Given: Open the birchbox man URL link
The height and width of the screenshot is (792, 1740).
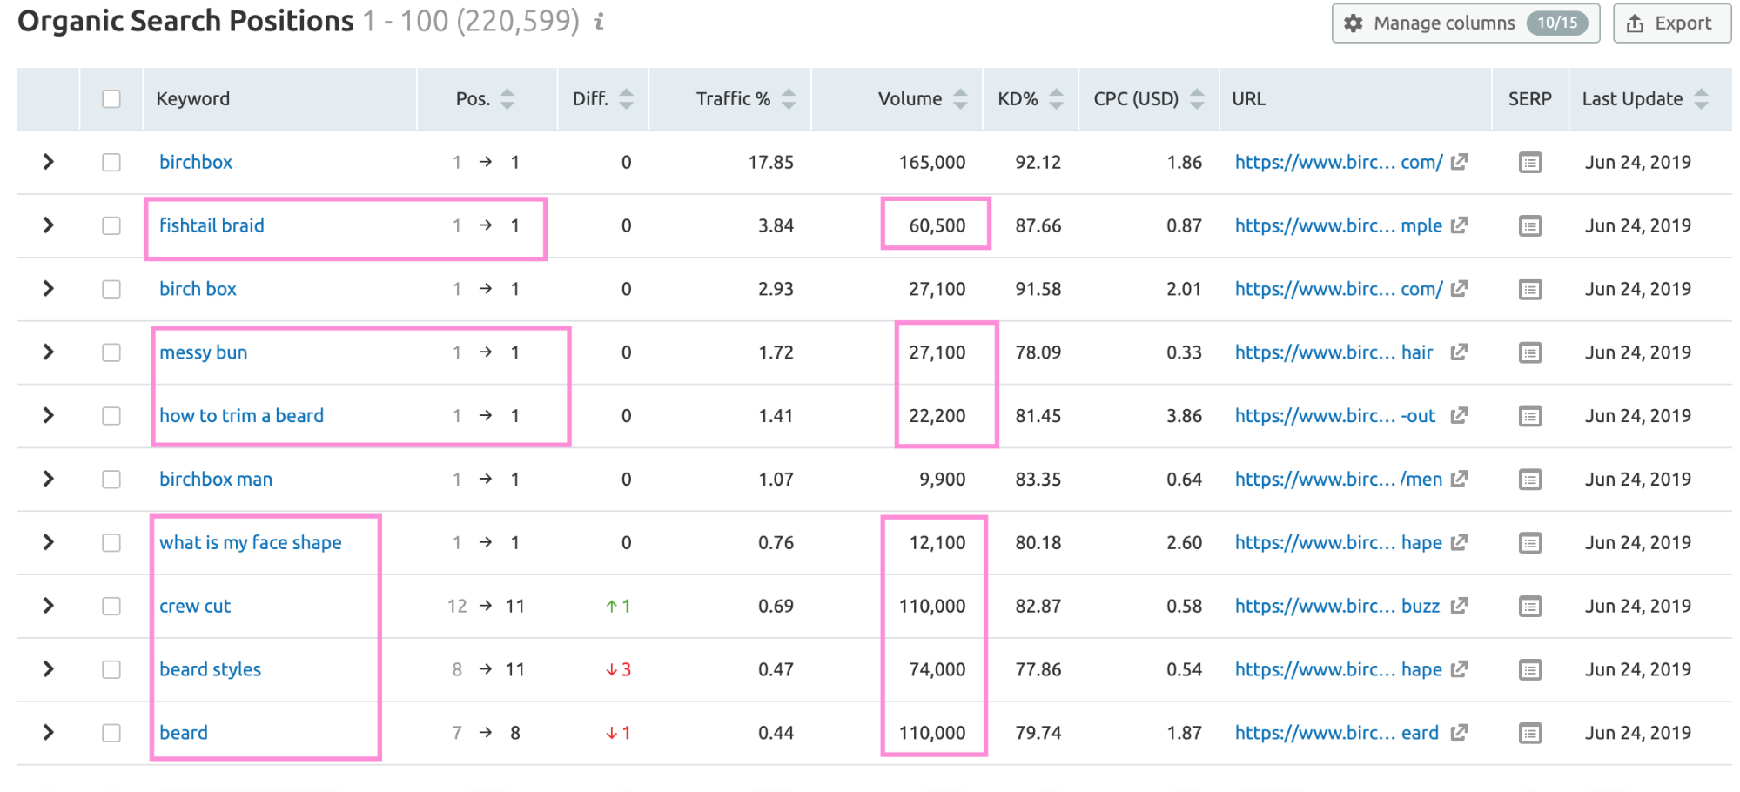Looking at the screenshot, I should point(1339,480).
